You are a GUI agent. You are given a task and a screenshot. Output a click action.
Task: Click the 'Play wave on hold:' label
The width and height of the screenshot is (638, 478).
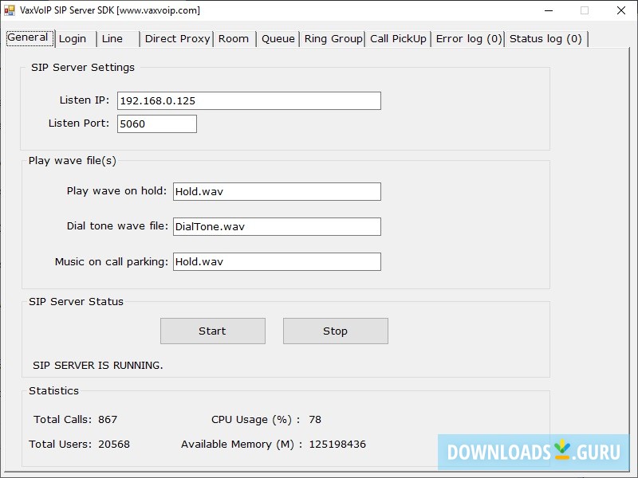116,191
